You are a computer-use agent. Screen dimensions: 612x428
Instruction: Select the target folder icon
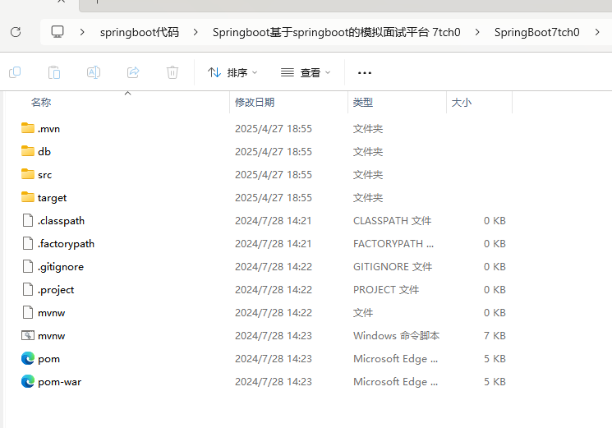pyautogui.click(x=28, y=197)
